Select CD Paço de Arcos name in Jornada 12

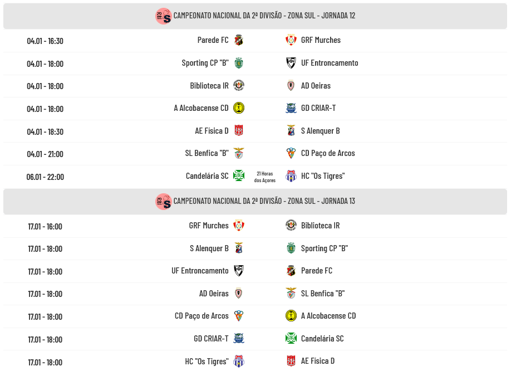pos(328,153)
